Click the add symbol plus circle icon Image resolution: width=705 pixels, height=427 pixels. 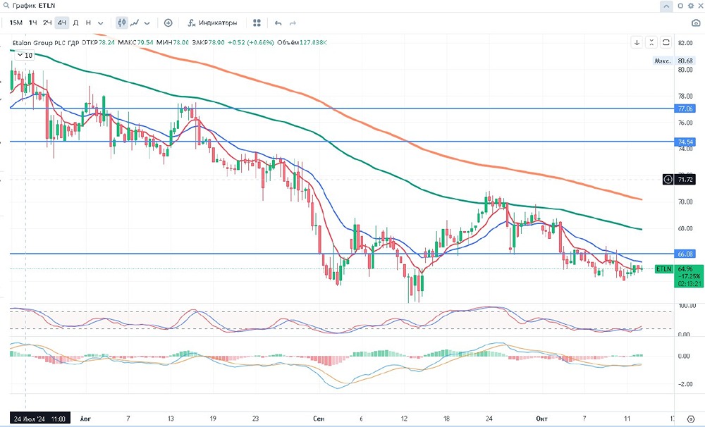coord(168,23)
